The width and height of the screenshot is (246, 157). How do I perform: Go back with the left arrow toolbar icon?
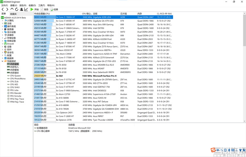[x=3, y=10]
